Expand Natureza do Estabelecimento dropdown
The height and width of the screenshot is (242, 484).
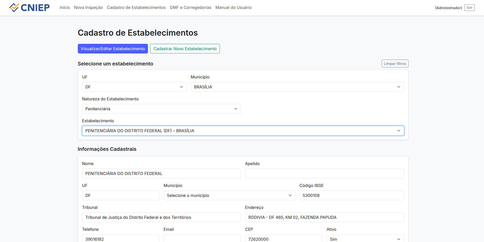pos(162,109)
